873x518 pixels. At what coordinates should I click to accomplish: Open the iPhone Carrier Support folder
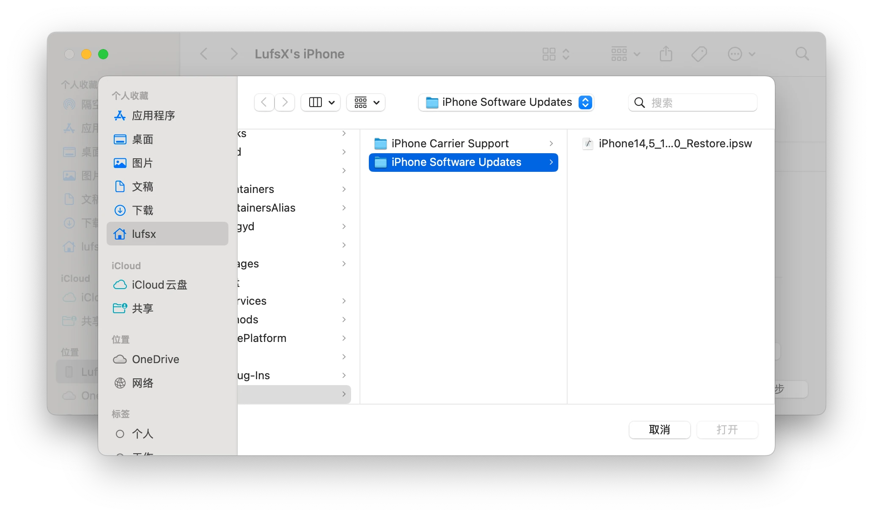[x=450, y=143]
